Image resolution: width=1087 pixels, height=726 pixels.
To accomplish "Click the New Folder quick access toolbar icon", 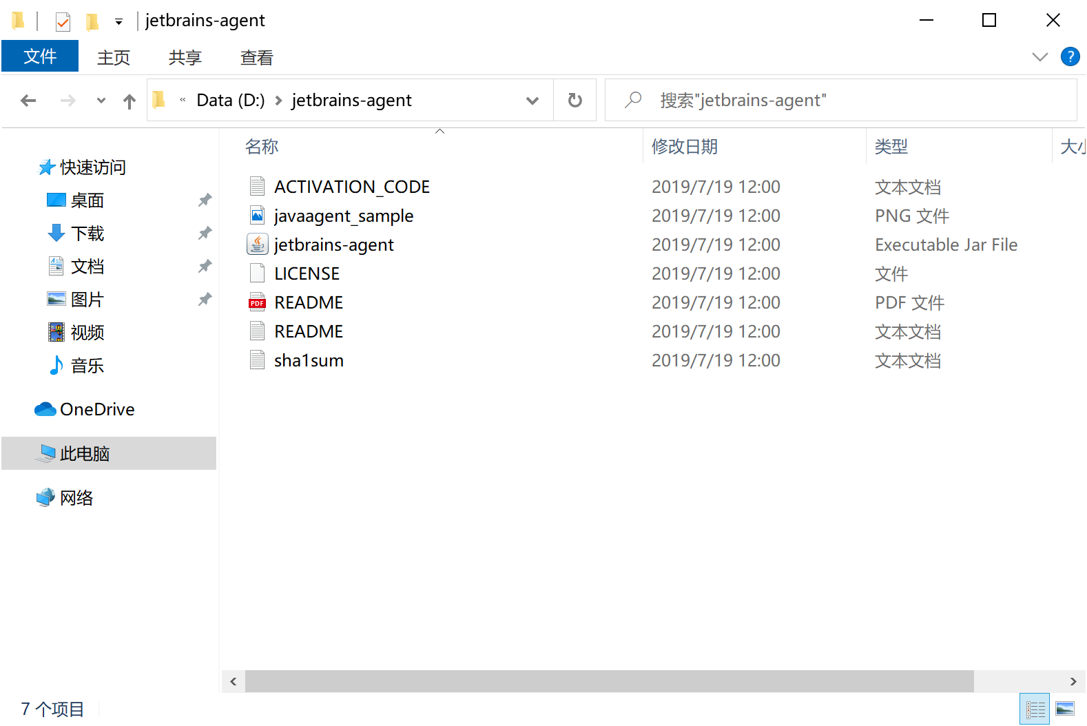I will [92, 21].
